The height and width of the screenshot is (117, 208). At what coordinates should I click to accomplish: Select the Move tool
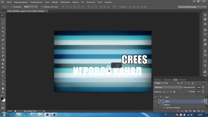pos(3,16)
